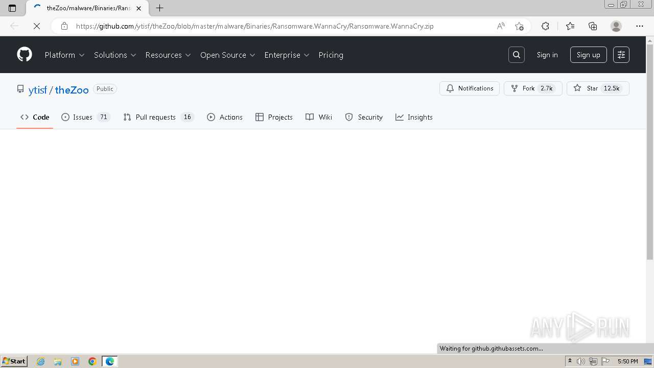654x368 pixels.
Task: Open the Windows Start menu
Action: (x=14, y=361)
